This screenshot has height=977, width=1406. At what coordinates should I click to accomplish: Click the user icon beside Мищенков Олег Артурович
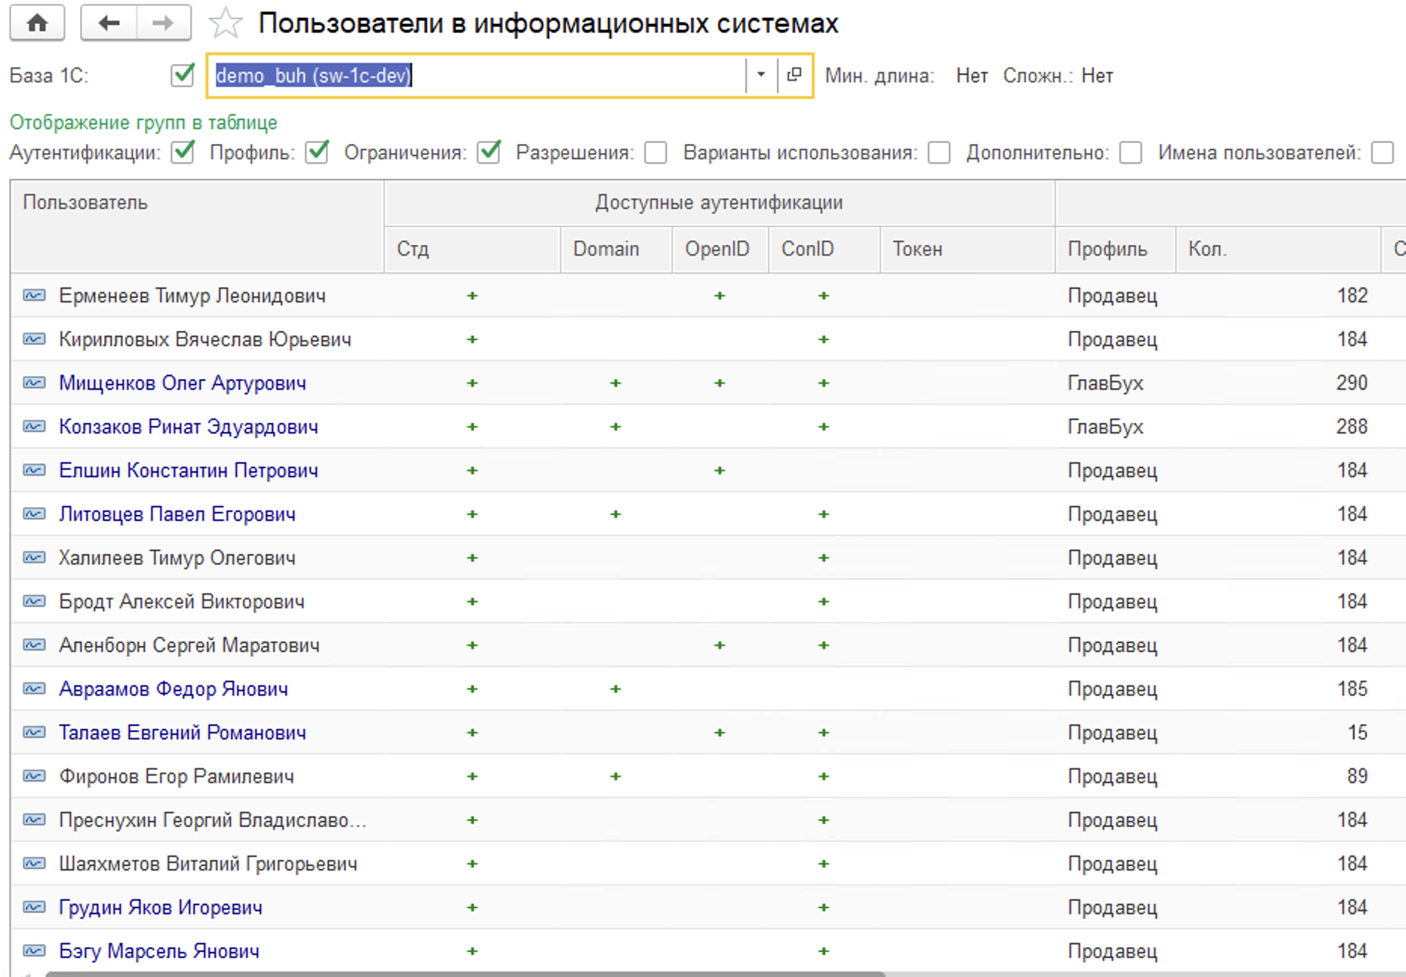pyautogui.click(x=34, y=383)
